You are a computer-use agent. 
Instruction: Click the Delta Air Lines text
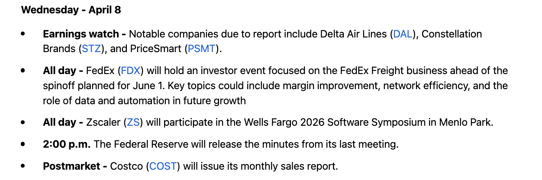tap(354, 34)
